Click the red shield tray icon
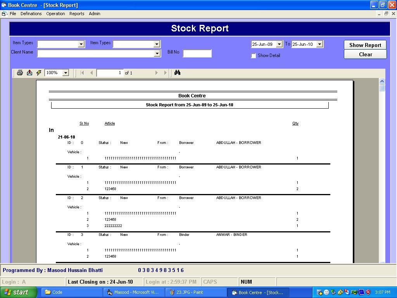Image resolution: width=397 pixels, height=298 pixels. (368, 292)
